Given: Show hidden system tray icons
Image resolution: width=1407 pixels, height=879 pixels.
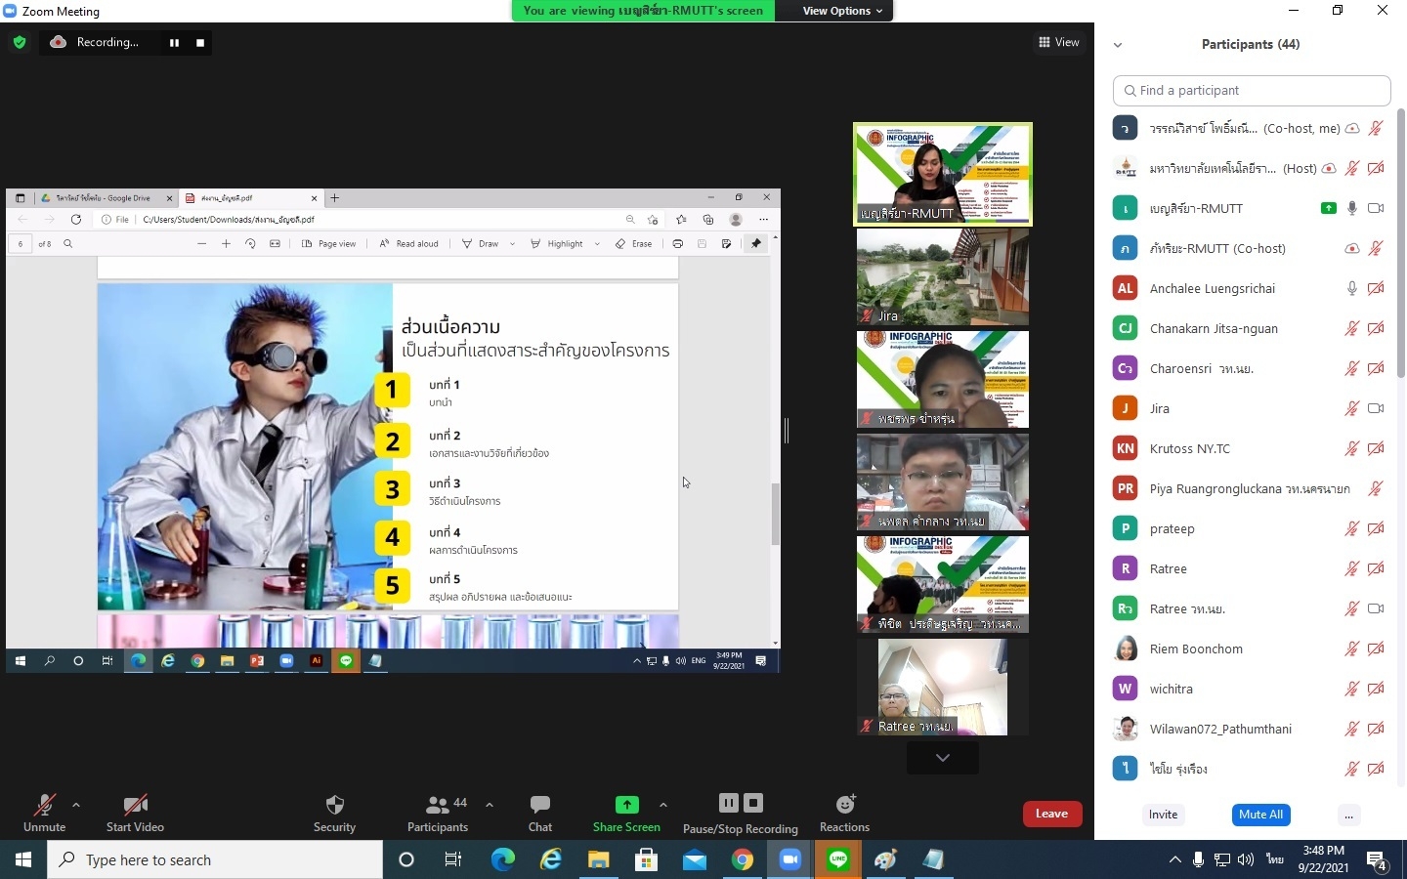Looking at the screenshot, I should click(1174, 859).
